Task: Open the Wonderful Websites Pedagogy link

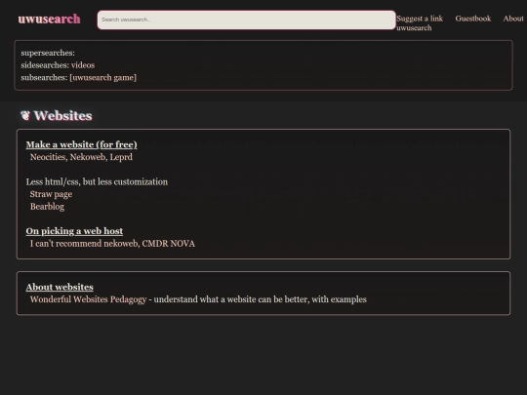Action: [x=88, y=299]
